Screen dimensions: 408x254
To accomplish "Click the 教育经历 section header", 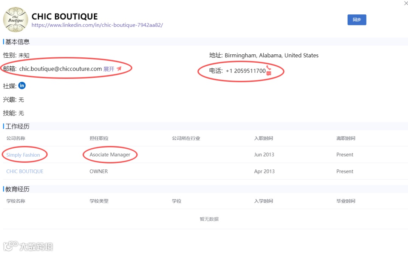I will point(17,189).
